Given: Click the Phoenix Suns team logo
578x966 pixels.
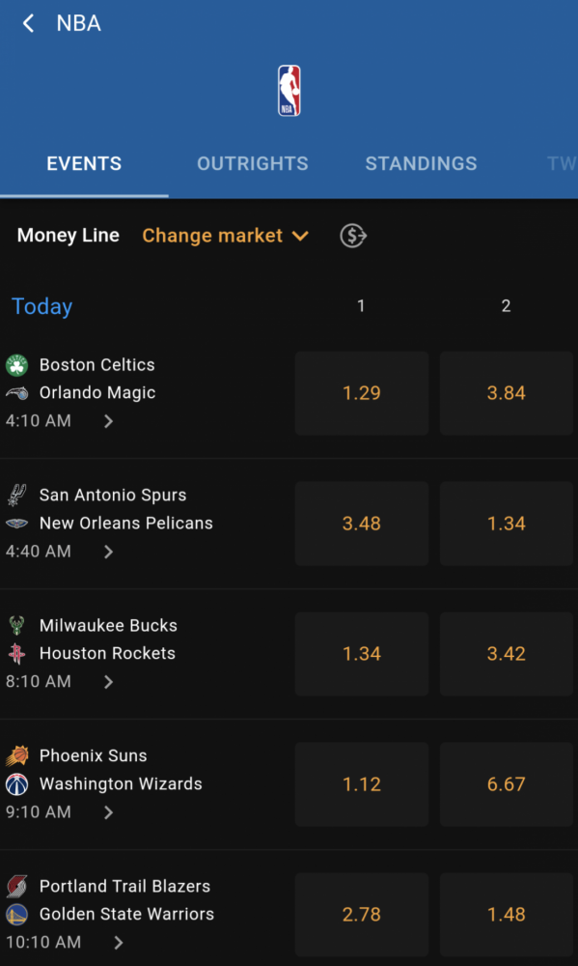Looking at the screenshot, I should (16, 755).
